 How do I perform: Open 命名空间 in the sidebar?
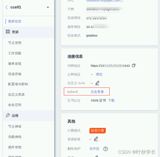tap(15, 105)
